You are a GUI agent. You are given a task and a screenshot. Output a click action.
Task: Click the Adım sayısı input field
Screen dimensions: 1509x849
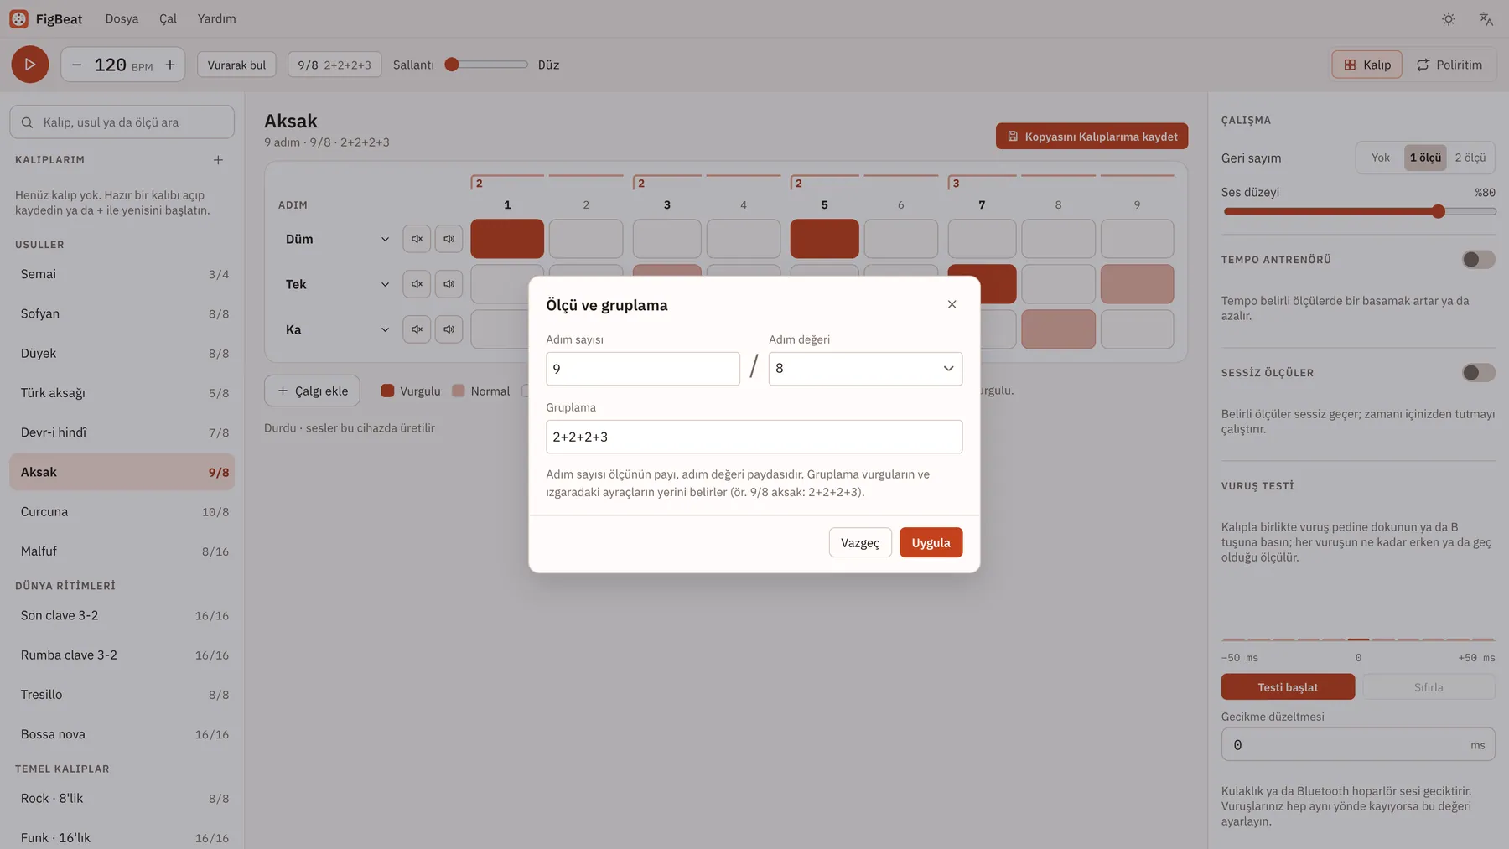click(643, 369)
